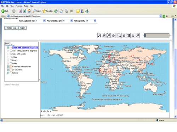Open the Tools menu

(26, 6)
